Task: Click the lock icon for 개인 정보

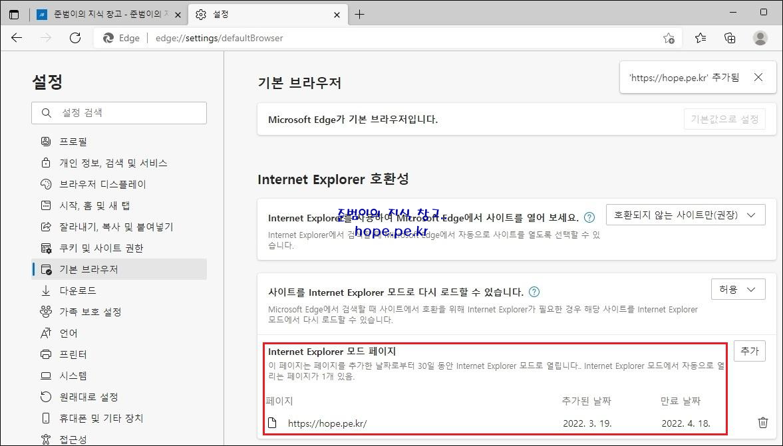Action: click(45, 163)
